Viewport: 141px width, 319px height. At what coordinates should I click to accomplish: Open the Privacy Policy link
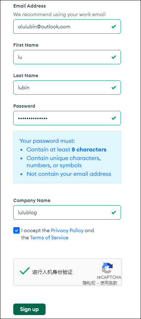67,230
